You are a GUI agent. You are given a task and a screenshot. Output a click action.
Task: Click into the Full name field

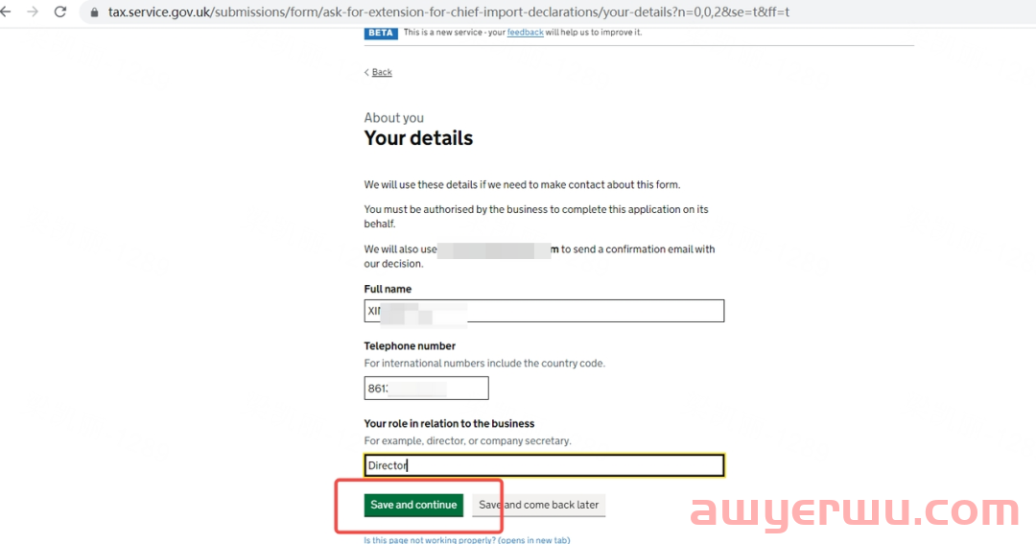point(544,311)
